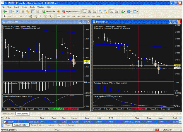Viewport: 183px width, 132px height.
Task: Switch to bar chart display
Action: coord(85,11)
